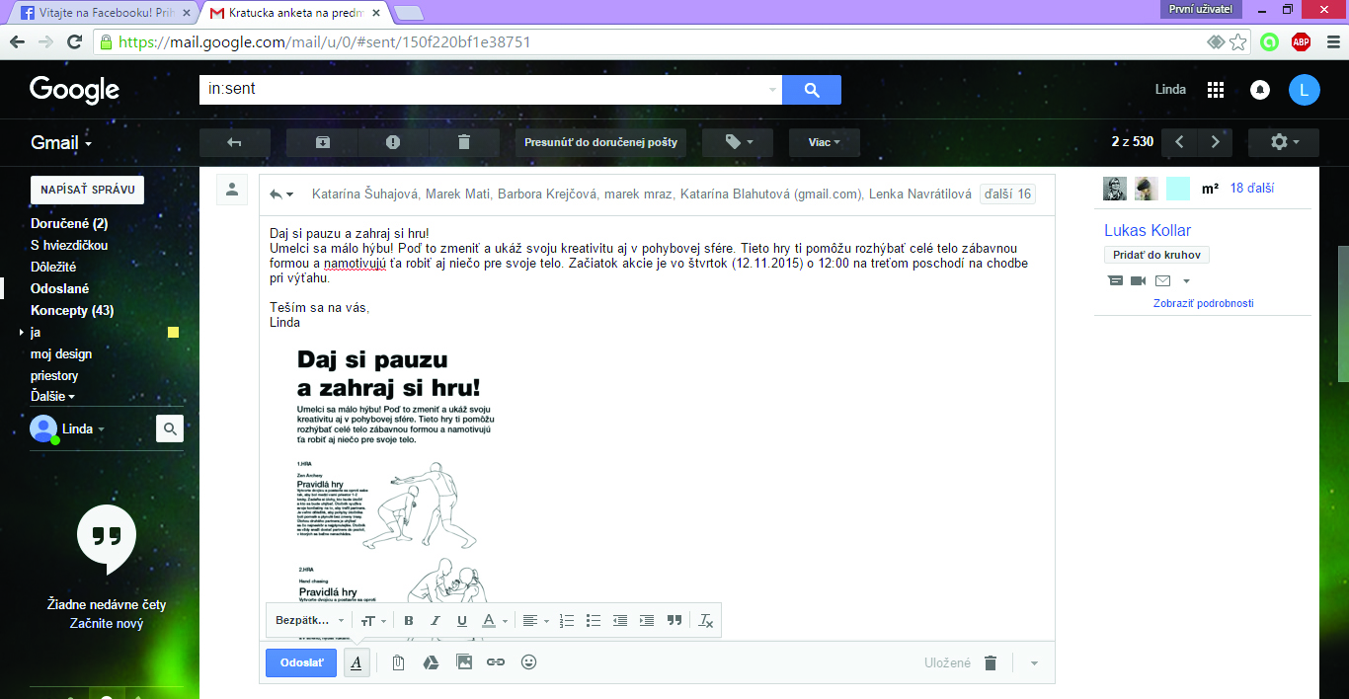Viewport: 1349px width, 699px height.
Task: Open the Viac dropdown menu
Action: pyautogui.click(x=824, y=142)
